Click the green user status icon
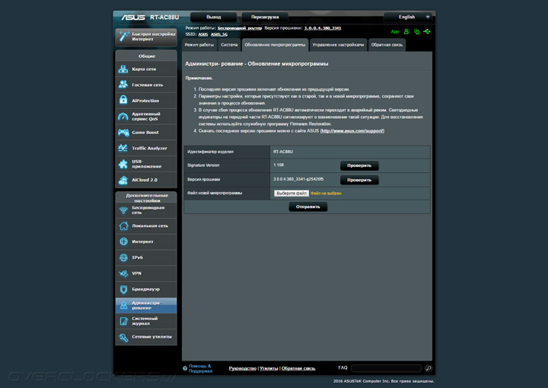Image resolution: width=548 pixels, height=388 pixels. 406,31
